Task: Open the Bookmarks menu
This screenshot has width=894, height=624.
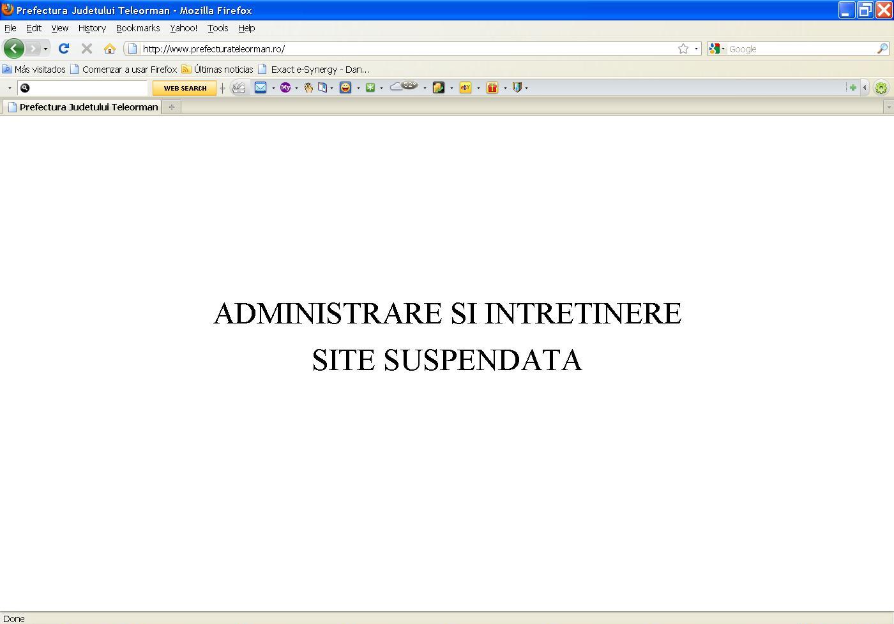Action: (x=138, y=28)
